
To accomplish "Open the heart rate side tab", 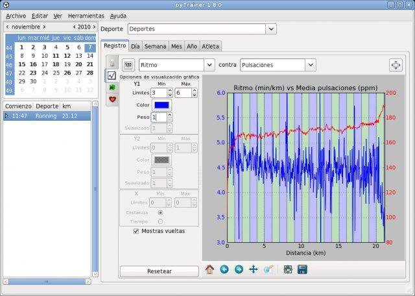I will (112, 99).
